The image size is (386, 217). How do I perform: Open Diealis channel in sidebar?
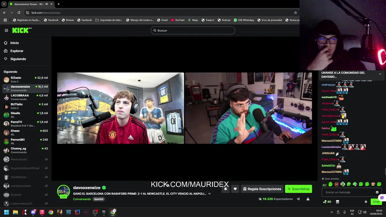click(x=26, y=115)
